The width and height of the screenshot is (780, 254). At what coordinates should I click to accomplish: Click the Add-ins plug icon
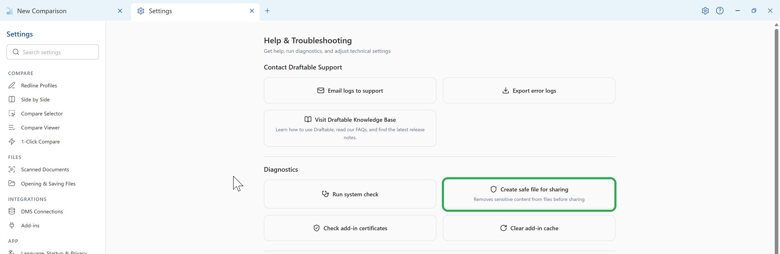coord(12,226)
